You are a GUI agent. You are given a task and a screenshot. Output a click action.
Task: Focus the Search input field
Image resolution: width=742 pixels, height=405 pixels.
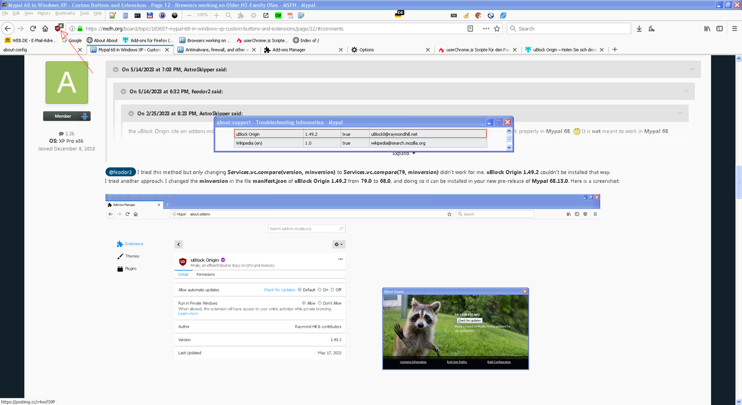coord(568,28)
